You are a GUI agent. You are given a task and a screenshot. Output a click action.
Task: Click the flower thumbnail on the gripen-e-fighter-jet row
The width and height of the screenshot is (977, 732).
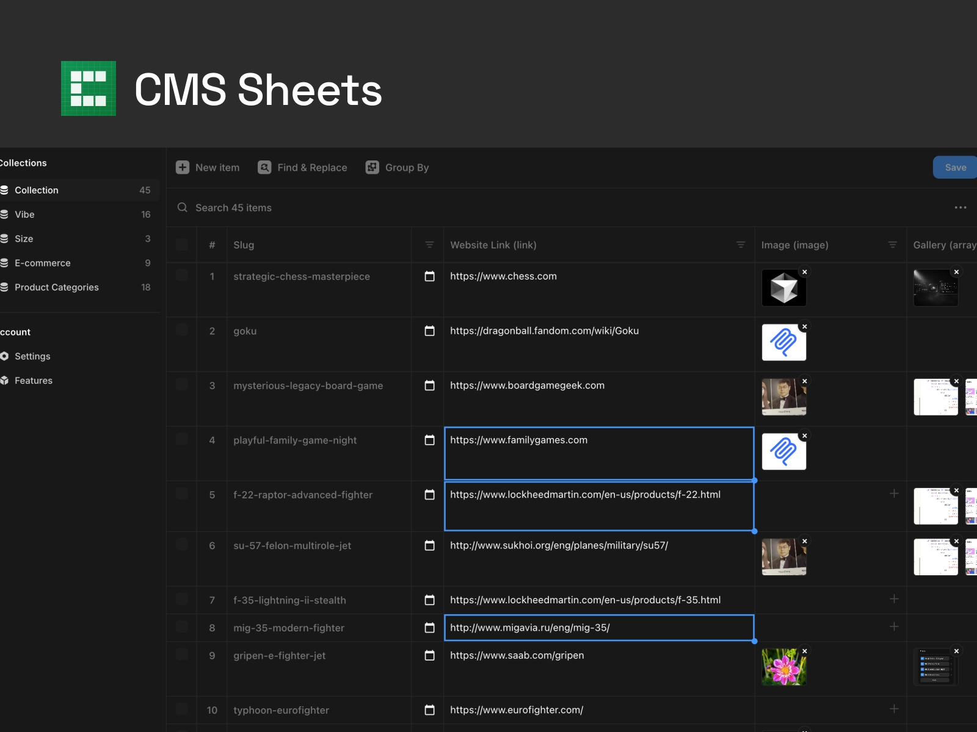[784, 666]
